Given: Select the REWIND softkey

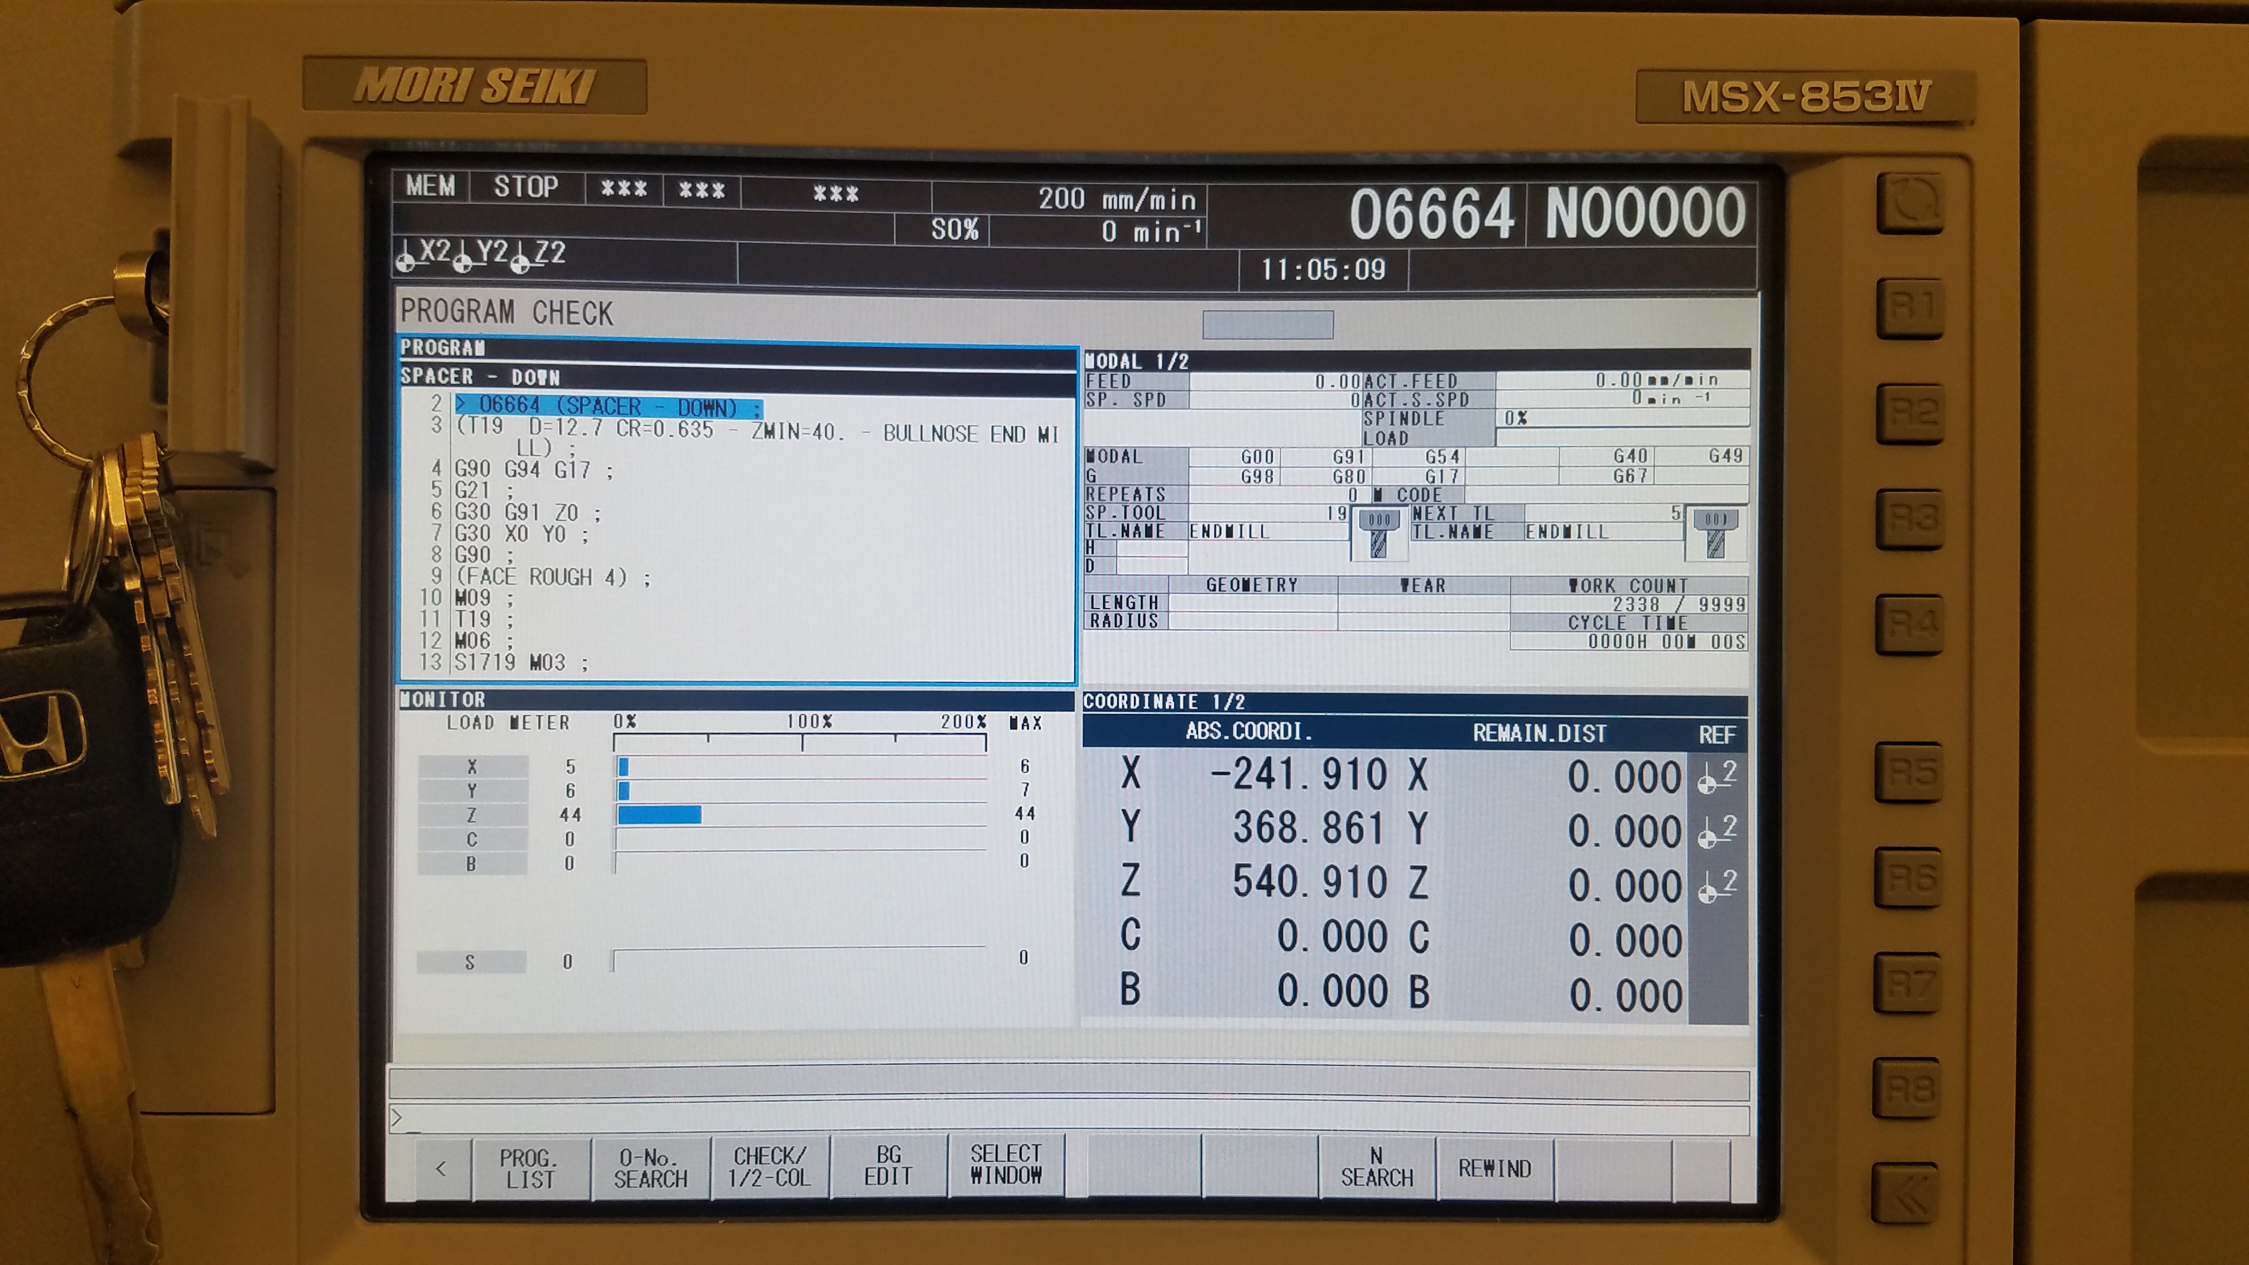Looking at the screenshot, I should pyautogui.click(x=1495, y=1168).
